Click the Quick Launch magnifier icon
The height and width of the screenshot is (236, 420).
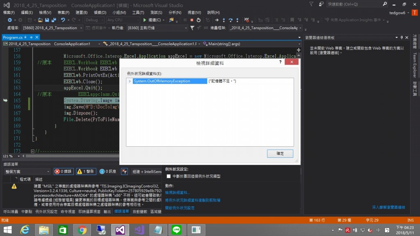385,4
